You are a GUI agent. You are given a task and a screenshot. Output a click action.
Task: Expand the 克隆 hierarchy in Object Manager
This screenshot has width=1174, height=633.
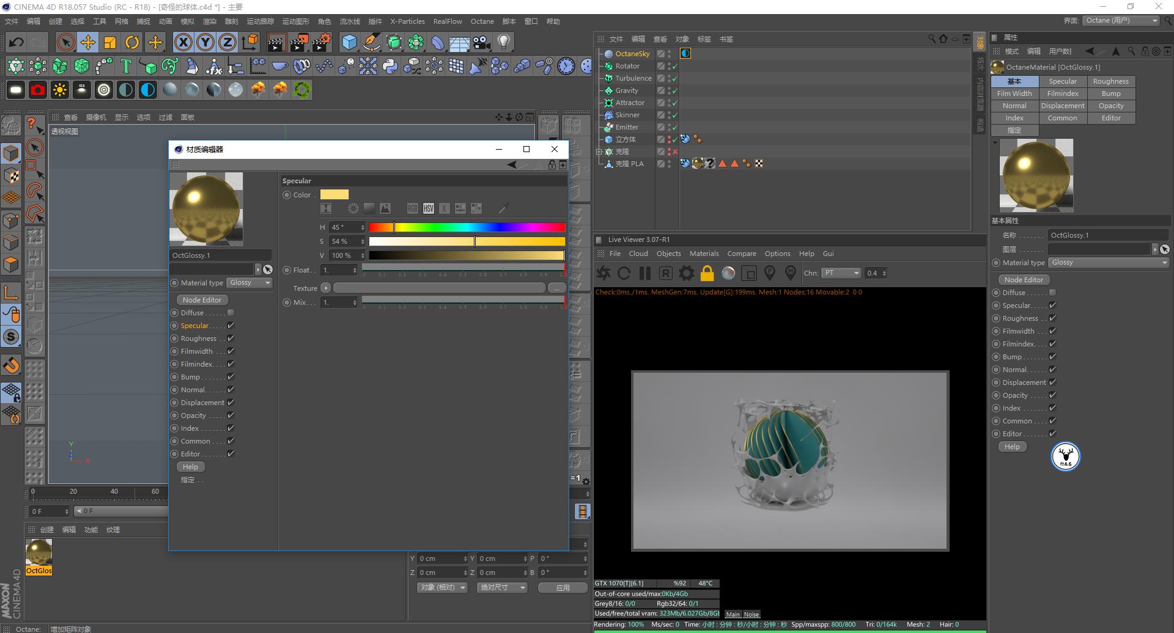600,152
